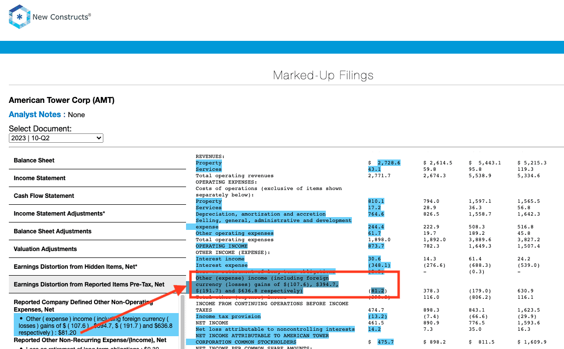Click the highlighted value 244.4
The height and width of the screenshot is (349, 564).
[376, 227]
